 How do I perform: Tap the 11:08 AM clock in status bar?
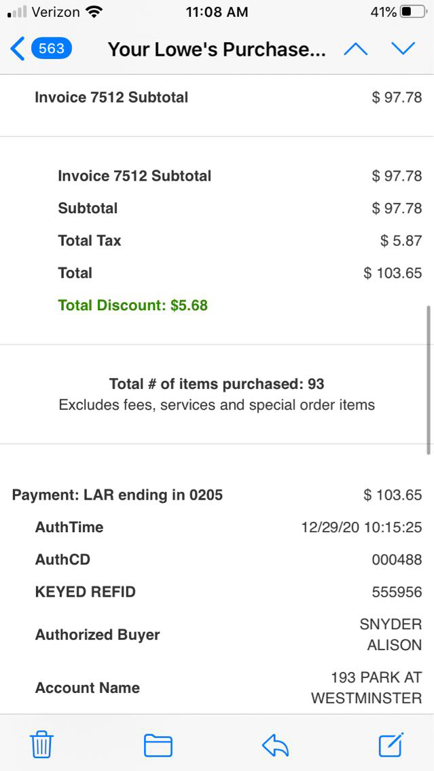pyautogui.click(x=217, y=12)
